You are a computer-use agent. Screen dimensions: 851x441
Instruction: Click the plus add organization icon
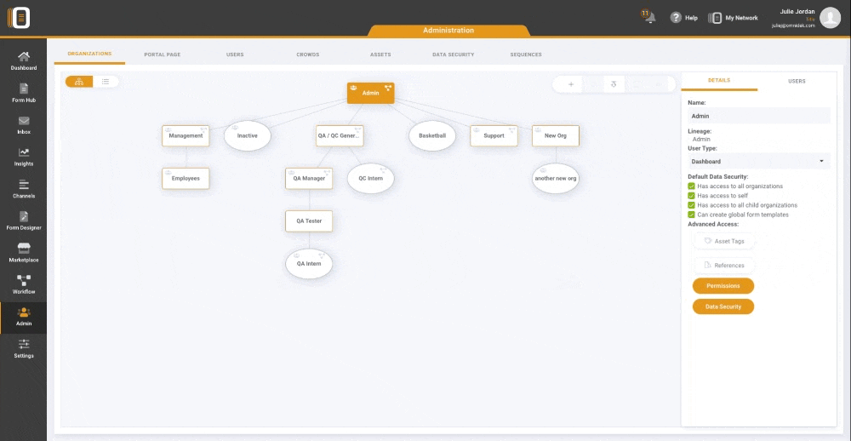click(x=571, y=83)
